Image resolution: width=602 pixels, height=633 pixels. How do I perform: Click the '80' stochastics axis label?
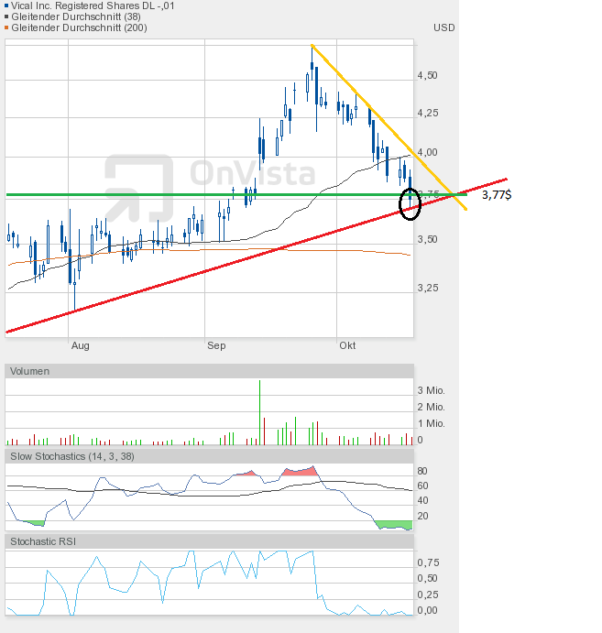tap(422, 471)
